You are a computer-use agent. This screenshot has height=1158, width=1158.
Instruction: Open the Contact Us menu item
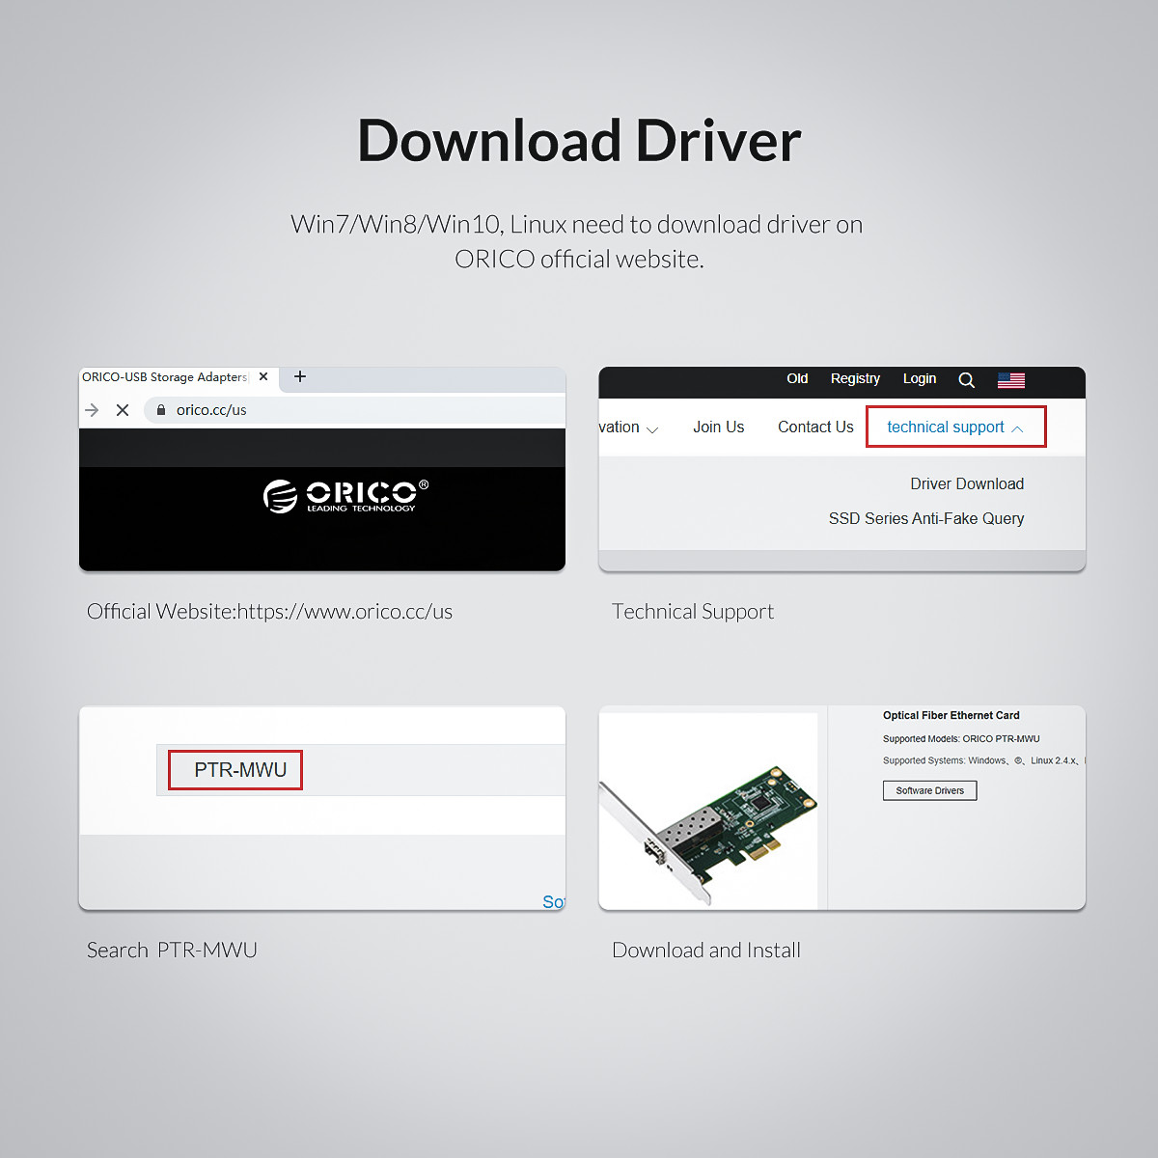click(815, 427)
